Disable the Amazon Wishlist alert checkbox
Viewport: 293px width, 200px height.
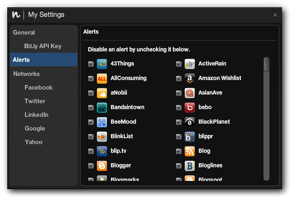click(x=179, y=79)
